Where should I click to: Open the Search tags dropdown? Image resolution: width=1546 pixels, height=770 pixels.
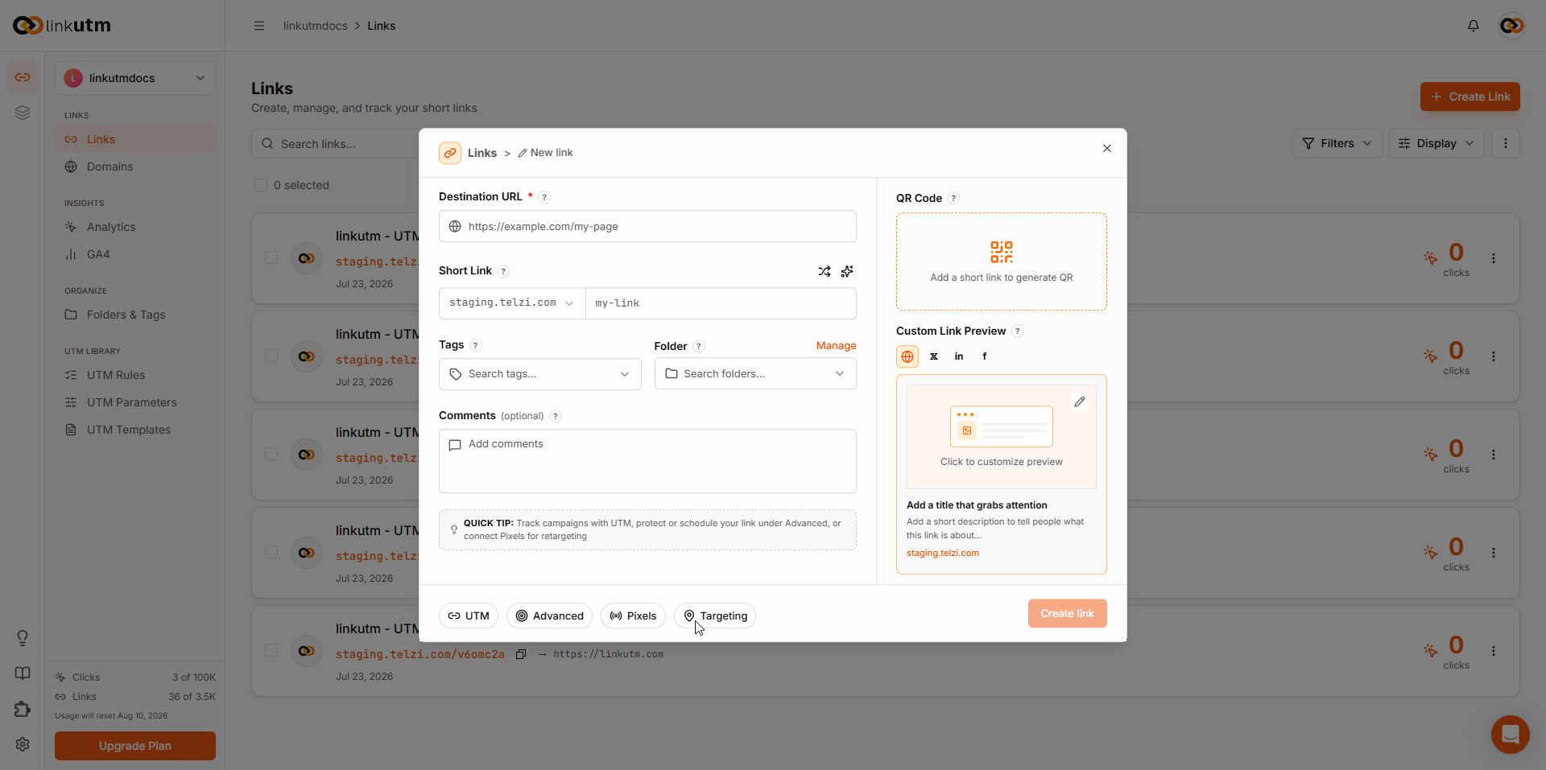540,374
